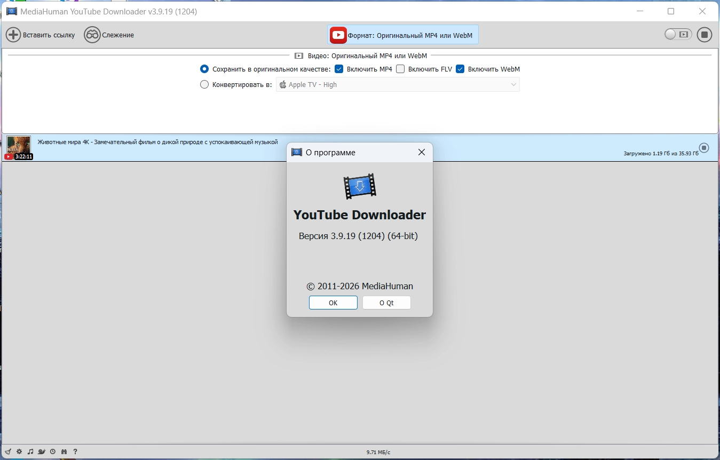Maximize the MediaHuman YouTube Downloader window

tap(671, 11)
